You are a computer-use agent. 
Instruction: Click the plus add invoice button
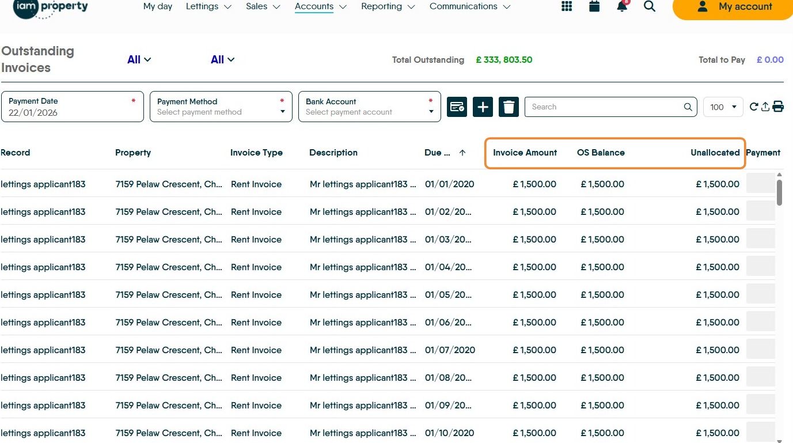[x=483, y=107]
